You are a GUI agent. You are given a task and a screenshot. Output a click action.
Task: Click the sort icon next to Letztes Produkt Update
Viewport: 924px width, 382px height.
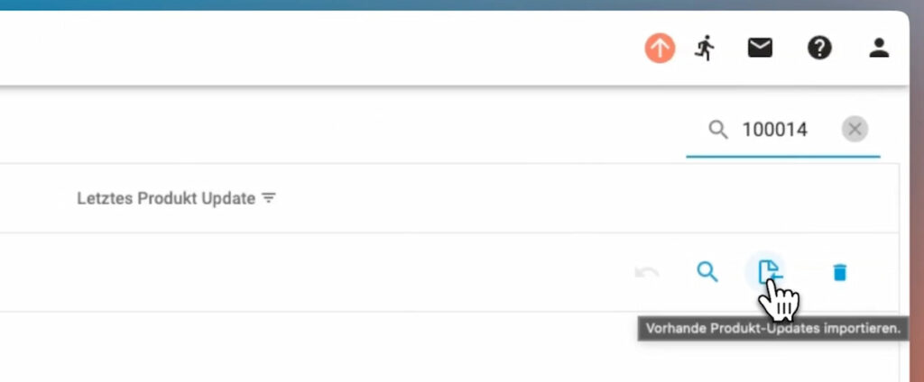coord(268,198)
